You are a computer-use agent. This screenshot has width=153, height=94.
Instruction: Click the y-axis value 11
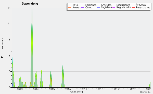[x=9, y=24]
